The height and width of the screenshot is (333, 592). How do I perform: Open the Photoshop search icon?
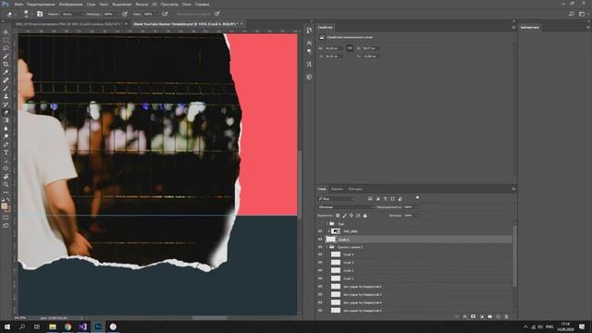(572, 14)
